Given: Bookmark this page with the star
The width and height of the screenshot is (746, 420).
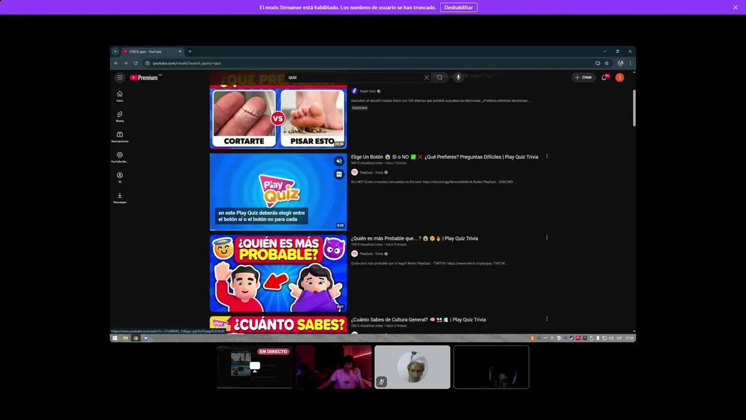Looking at the screenshot, I should (607, 63).
